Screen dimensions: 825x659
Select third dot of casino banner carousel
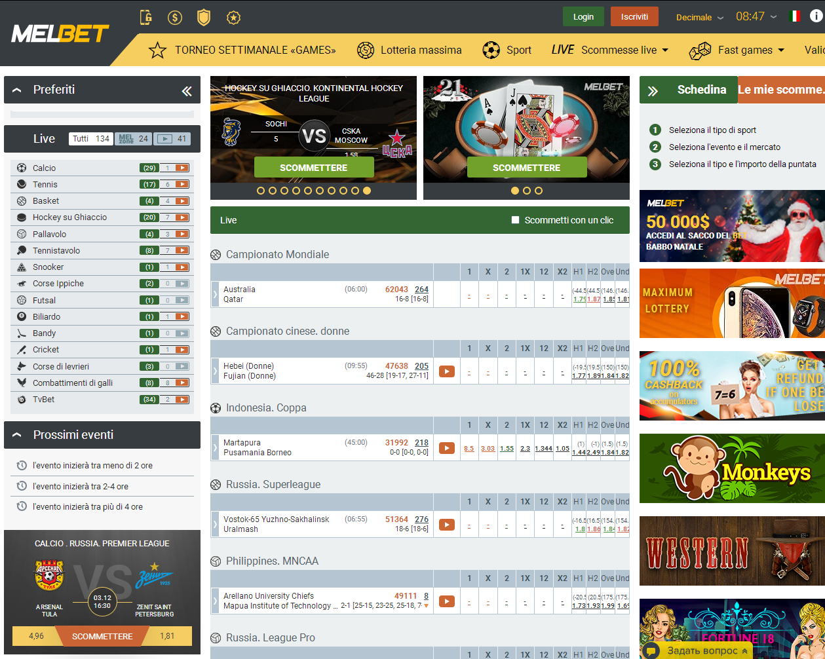point(539,191)
